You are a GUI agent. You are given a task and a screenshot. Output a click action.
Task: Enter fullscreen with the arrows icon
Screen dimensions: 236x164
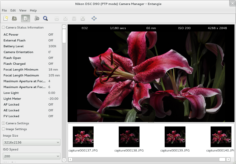[94, 18]
